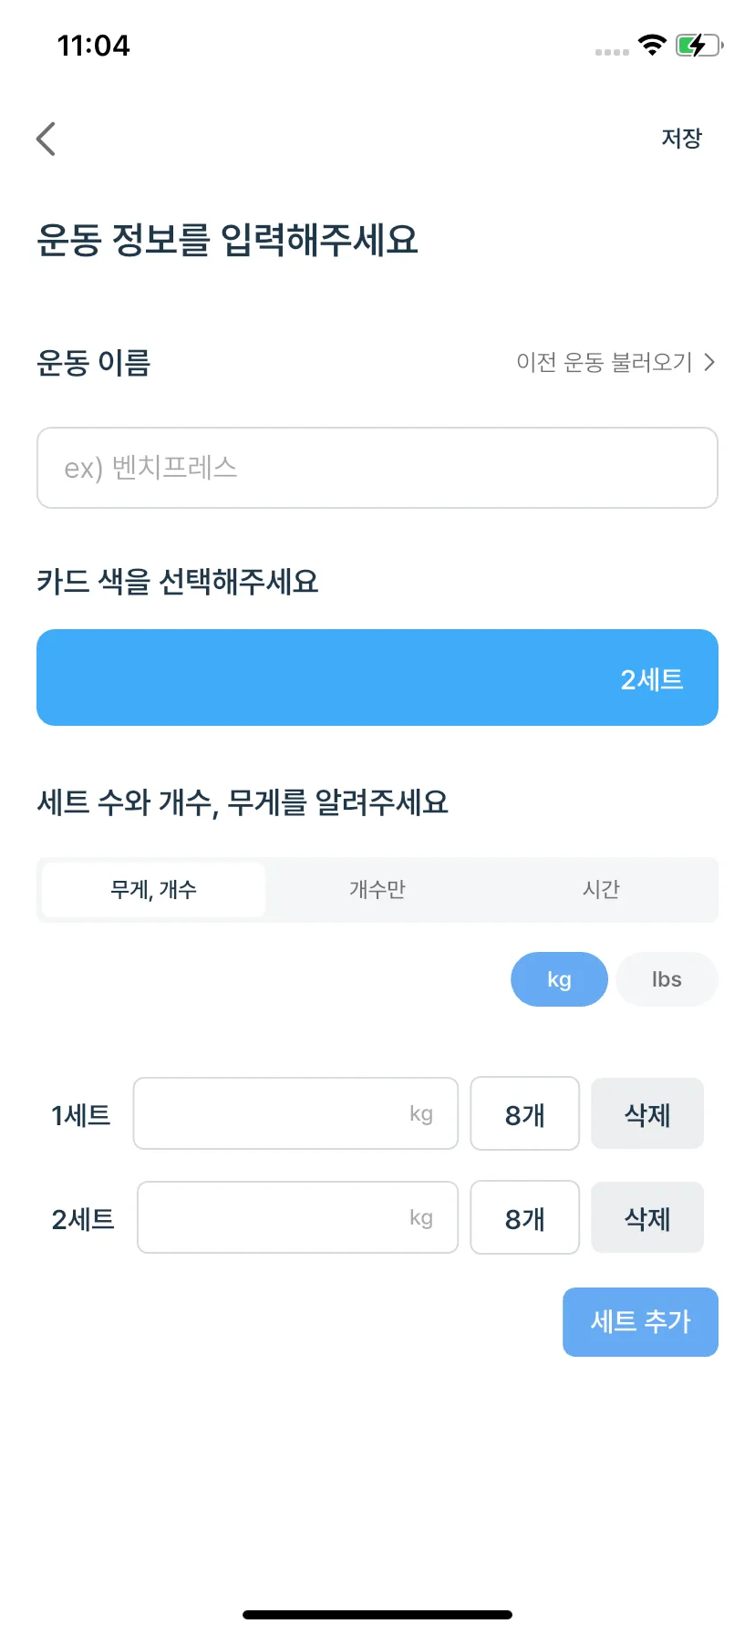Select kg weight unit
755x1634 pixels.
point(559,979)
